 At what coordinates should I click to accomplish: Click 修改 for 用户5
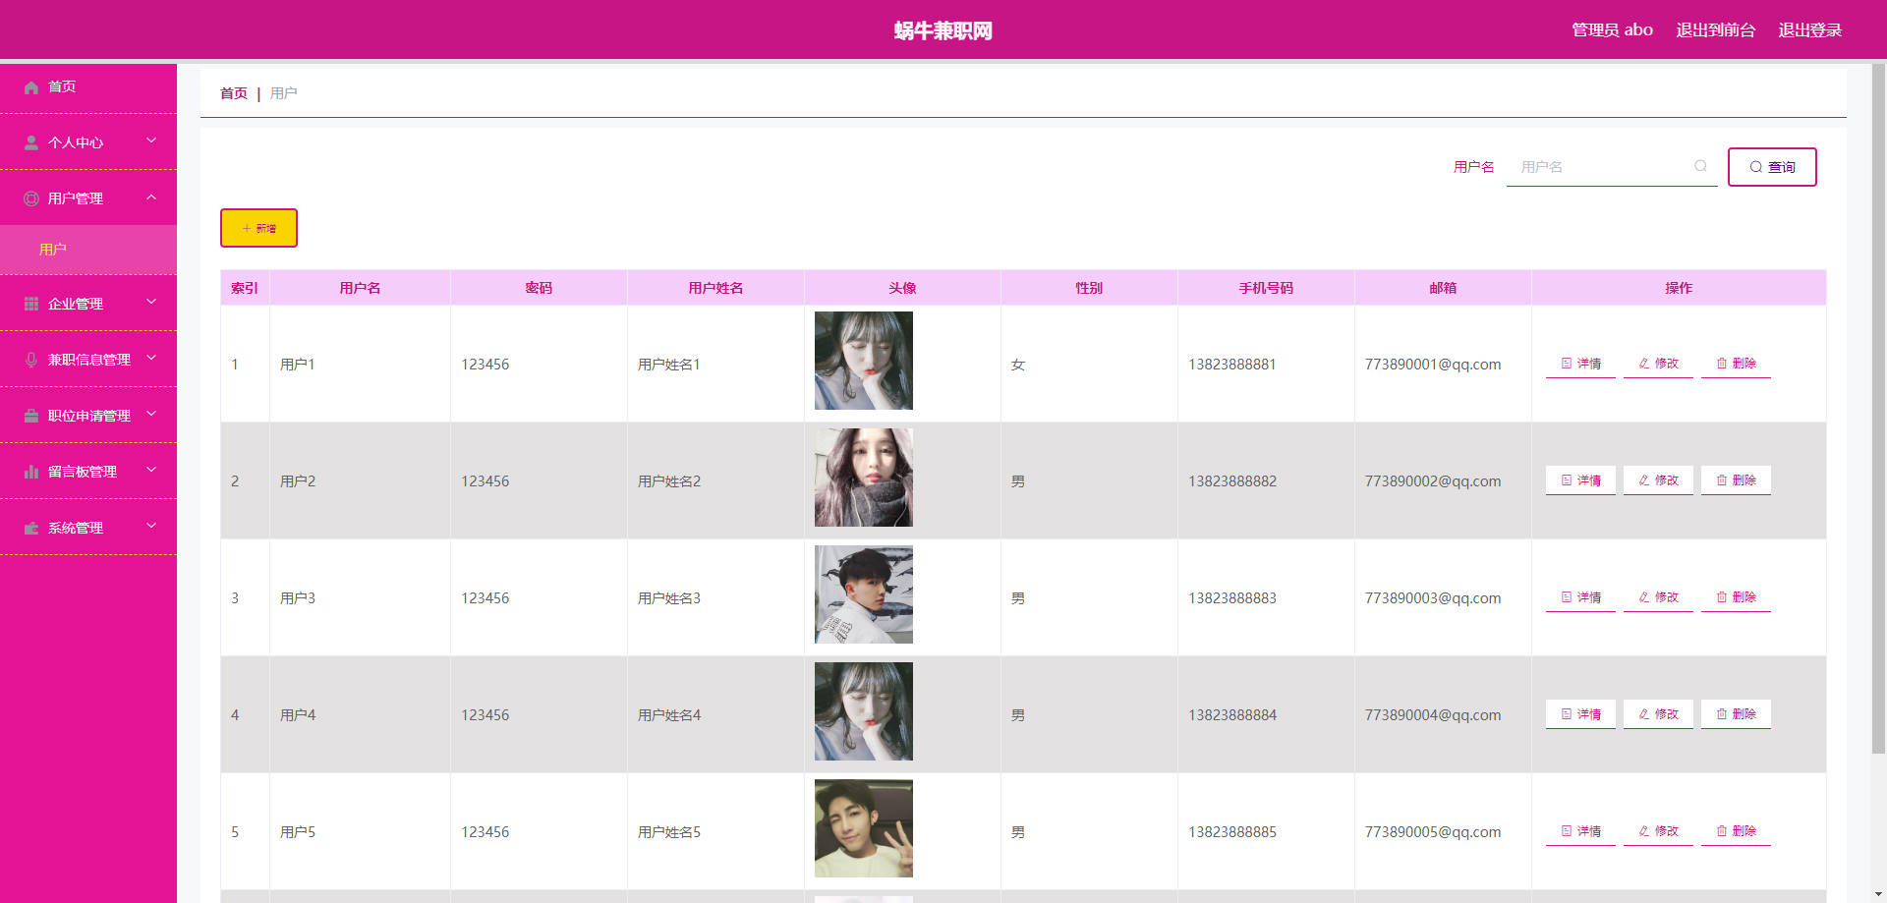coord(1658,831)
